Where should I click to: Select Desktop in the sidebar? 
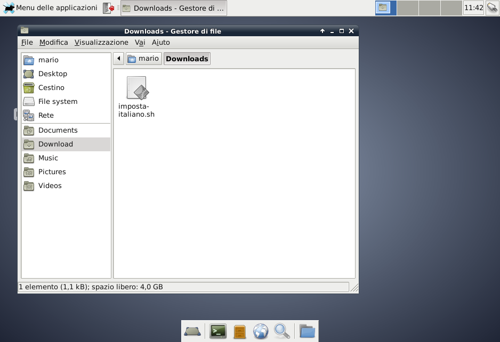pos(66,74)
